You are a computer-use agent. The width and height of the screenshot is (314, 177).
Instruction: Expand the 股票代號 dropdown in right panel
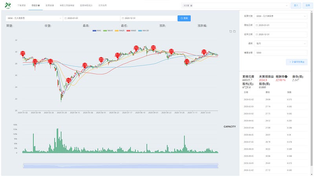(x=281, y=16)
